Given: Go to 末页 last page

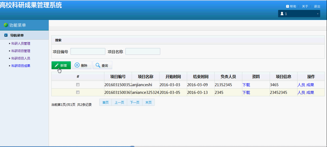Looking at the screenshot, I should pyautogui.click(x=148, y=102).
